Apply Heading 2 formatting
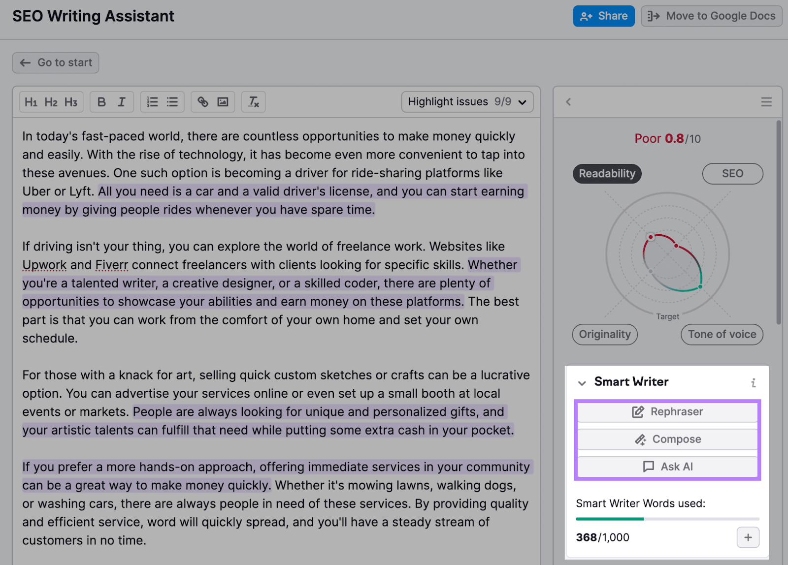This screenshot has height=565, width=788. pyautogui.click(x=51, y=102)
